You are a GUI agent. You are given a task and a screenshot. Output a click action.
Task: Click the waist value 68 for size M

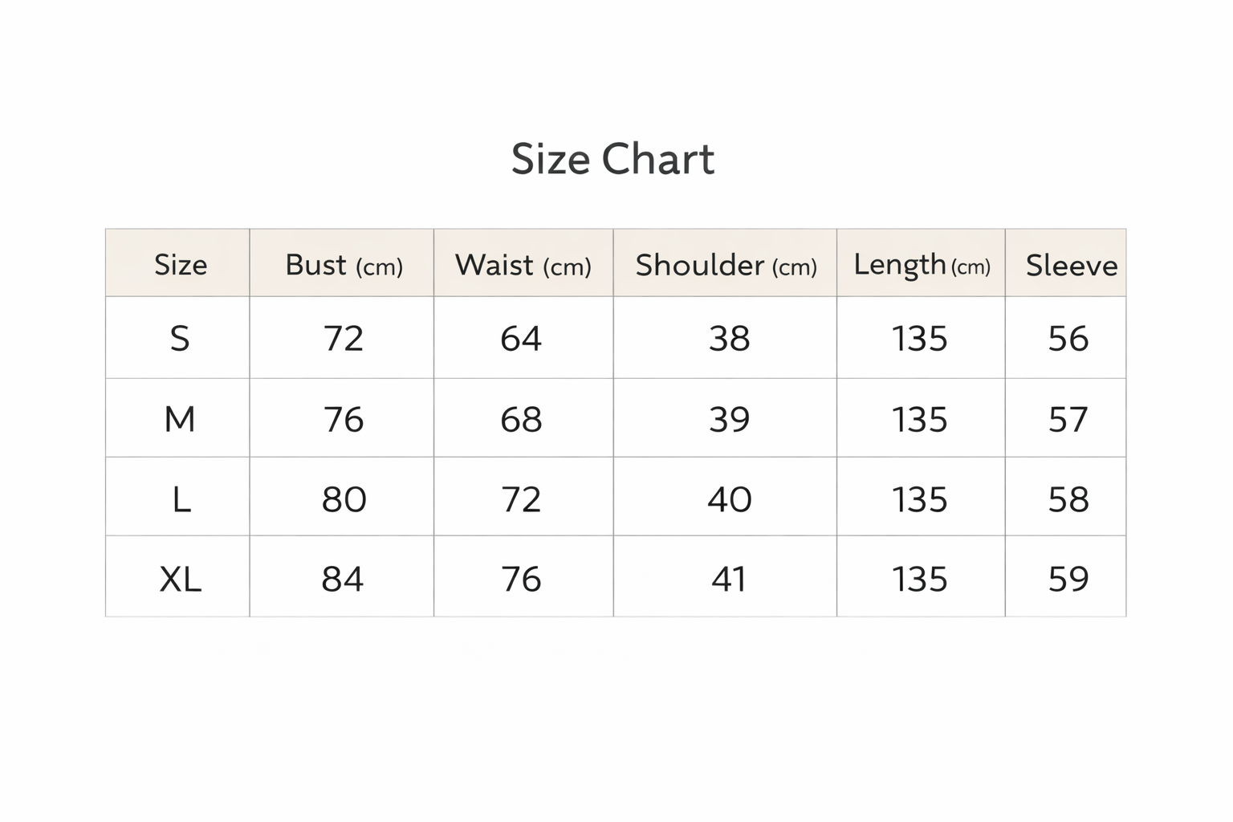(521, 419)
